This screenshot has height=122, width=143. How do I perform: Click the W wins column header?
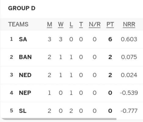[61, 25]
